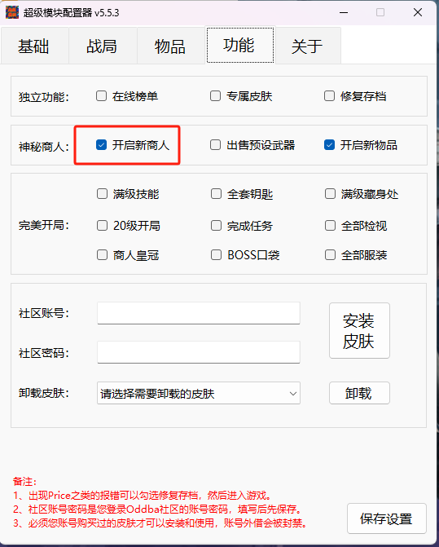Click the 安装皮肤 button
Viewport: 439px width, 547px height.
(359, 330)
